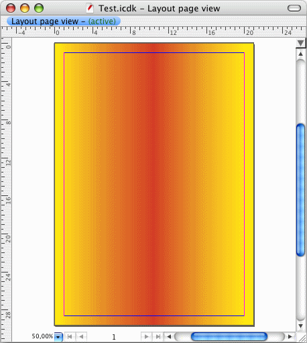Click the Test.icdk document icon in title bar
The width and height of the screenshot is (307, 343).
pyautogui.click(x=90, y=8)
